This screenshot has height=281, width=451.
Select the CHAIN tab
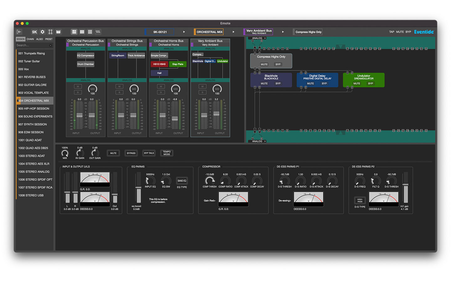(x=30, y=39)
